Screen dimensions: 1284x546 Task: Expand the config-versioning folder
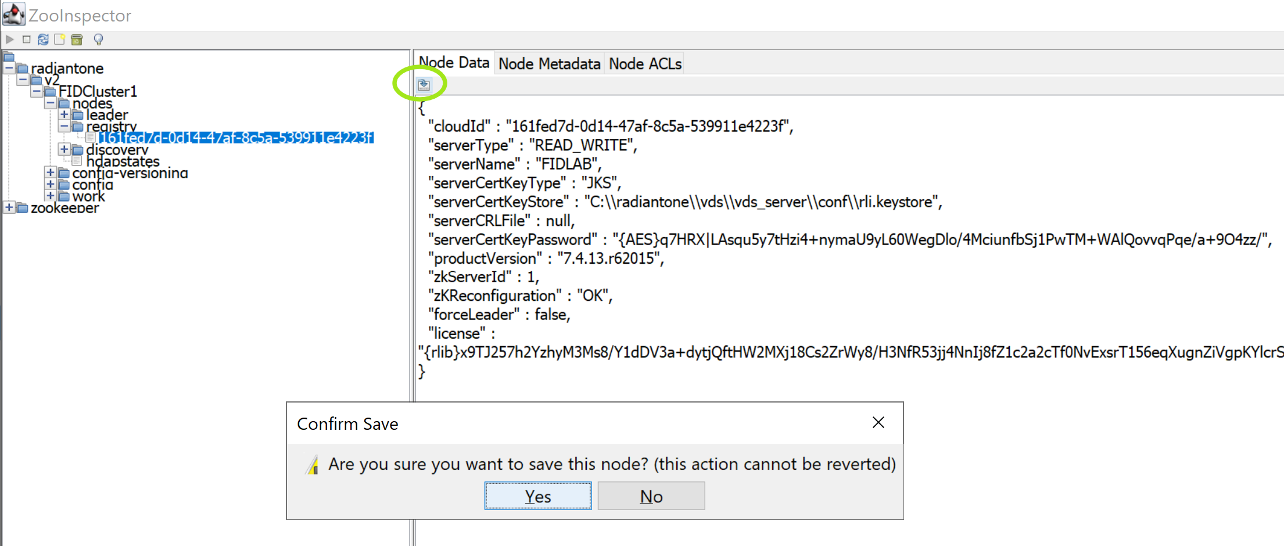[51, 173]
